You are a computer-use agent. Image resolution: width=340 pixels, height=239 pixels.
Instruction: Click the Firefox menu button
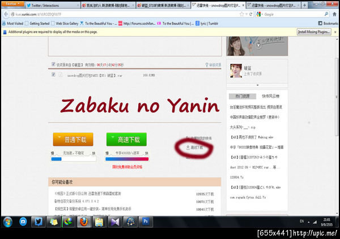click(12, 4)
